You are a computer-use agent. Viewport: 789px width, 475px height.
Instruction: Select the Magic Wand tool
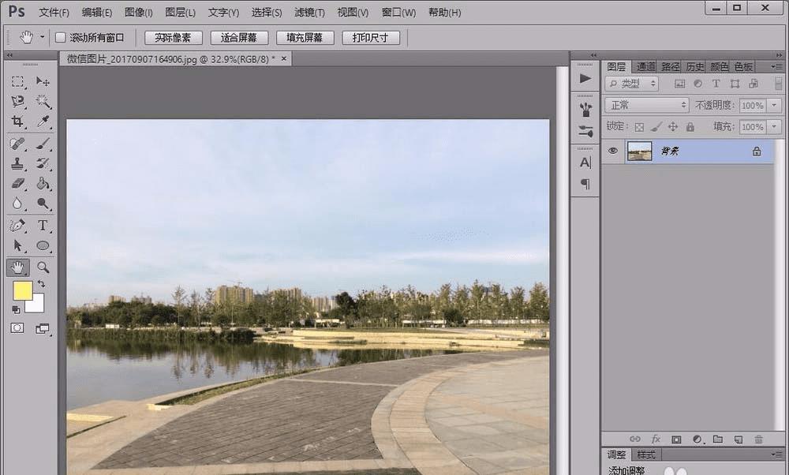pos(43,102)
